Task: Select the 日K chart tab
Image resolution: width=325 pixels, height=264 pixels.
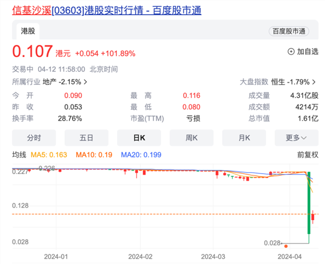Action: (138, 137)
